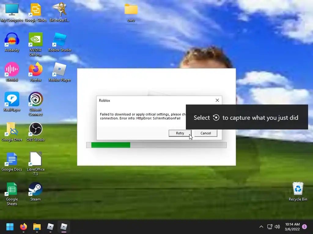Click the SslVerificationFail error message text
The width and height of the screenshot is (313, 234).
[x=143, y=116]
